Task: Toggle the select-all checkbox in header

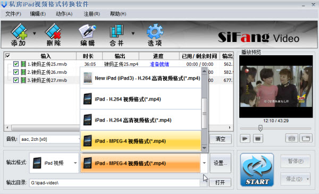Action: [8, 56]
